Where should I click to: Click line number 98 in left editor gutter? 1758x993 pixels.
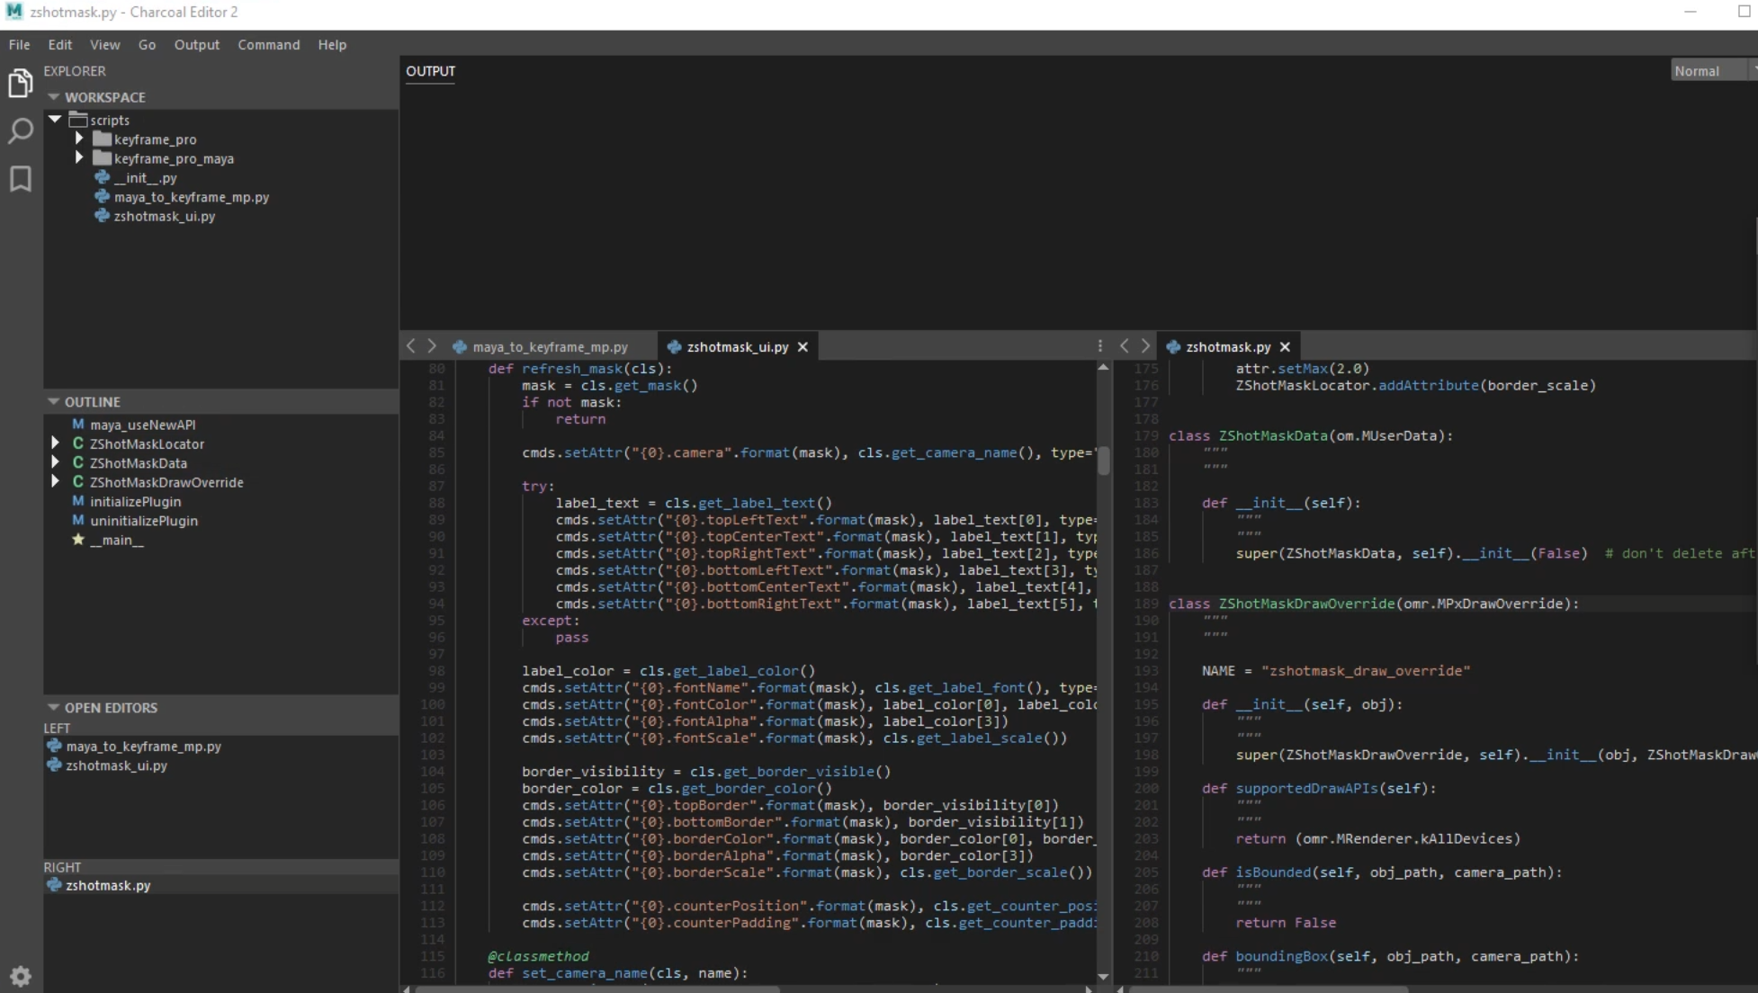tap(436, 671)
